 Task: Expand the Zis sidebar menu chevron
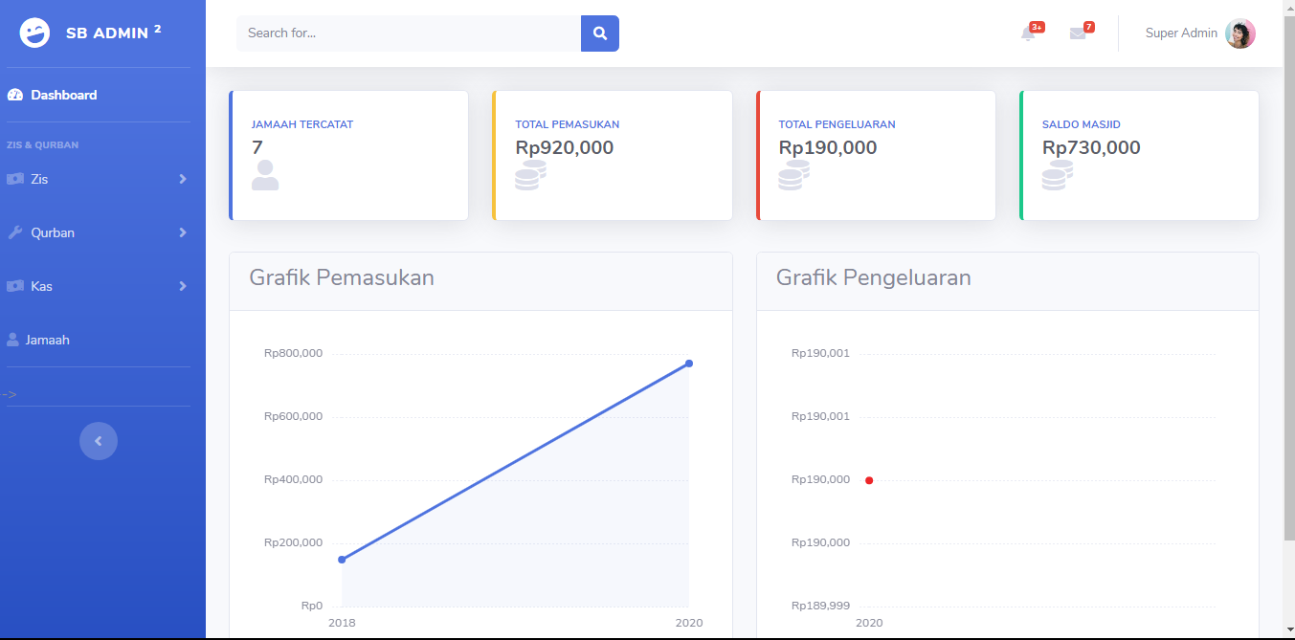click(x=182, y=179)
